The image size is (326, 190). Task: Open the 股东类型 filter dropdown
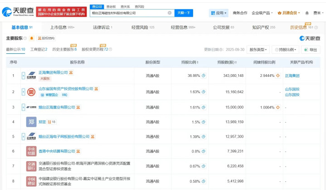pos(258,49)
